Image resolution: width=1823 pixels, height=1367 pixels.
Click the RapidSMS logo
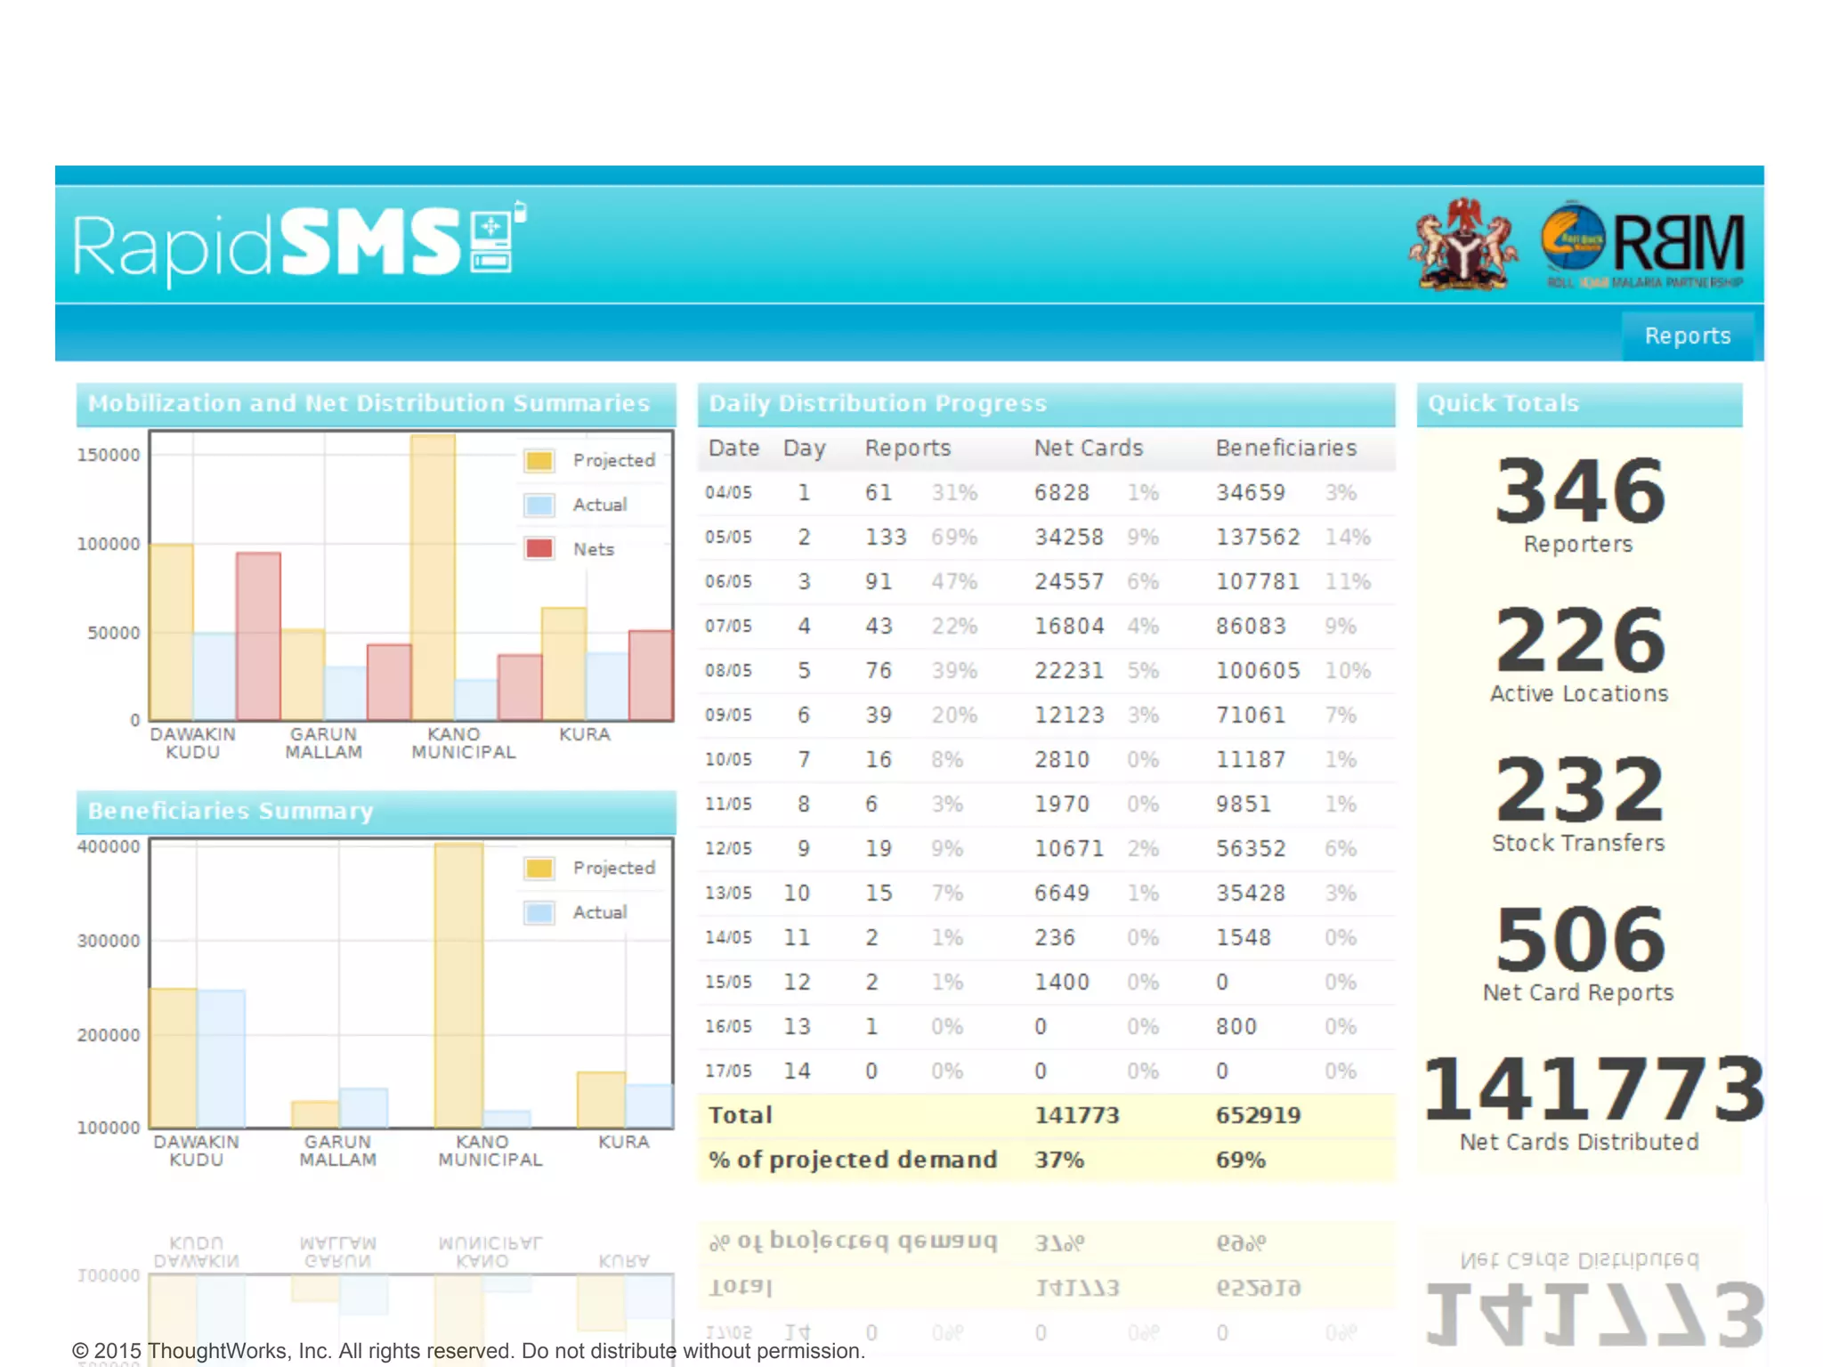coord(267,244)
